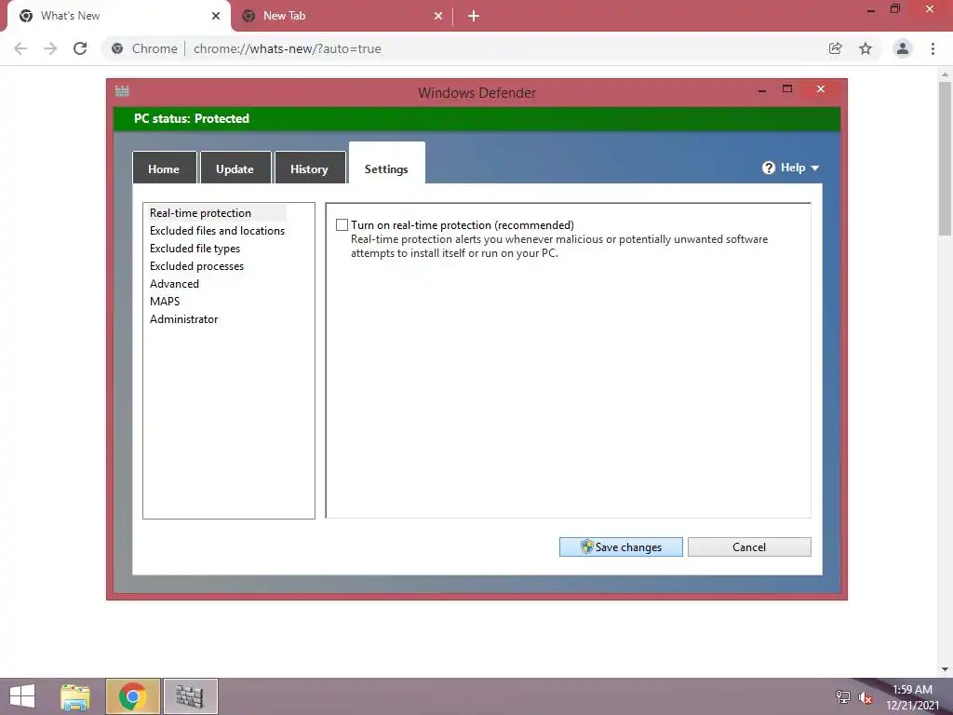Screen dimensions: 953x715
Task: Click the scrollbar up arrow
Action: tap(945, 74)
